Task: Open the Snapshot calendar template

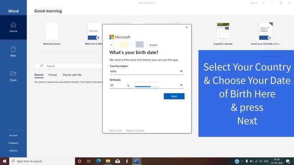Action: tap(223, 33)
